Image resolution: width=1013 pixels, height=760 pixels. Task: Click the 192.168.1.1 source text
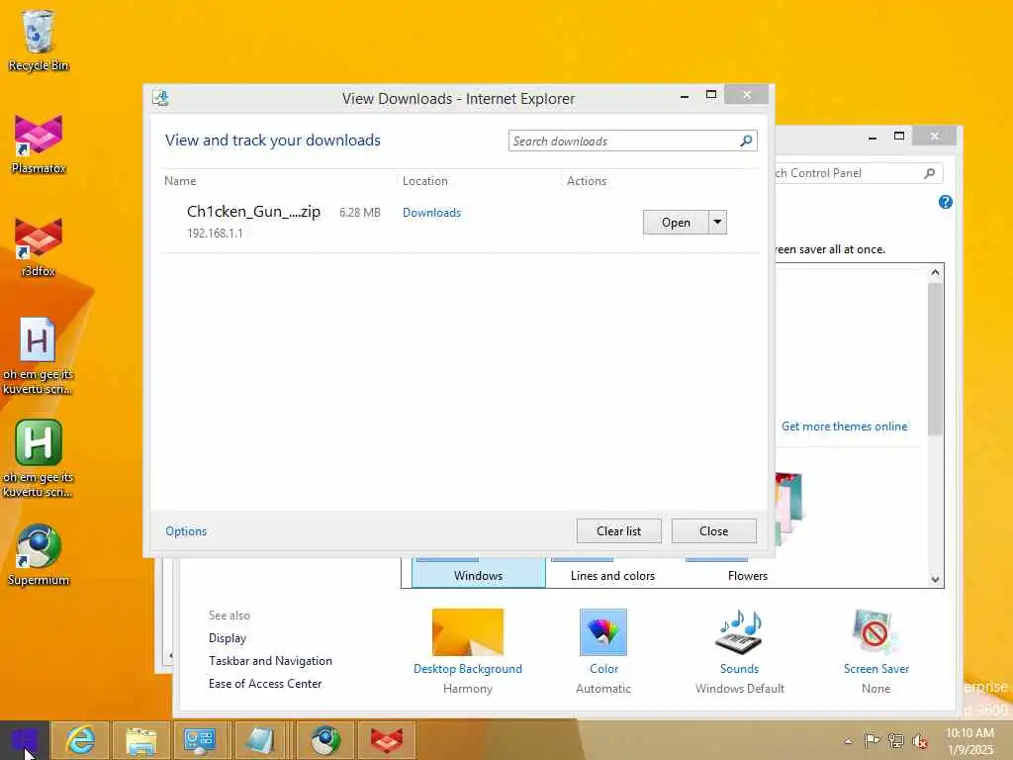[215, 234]
